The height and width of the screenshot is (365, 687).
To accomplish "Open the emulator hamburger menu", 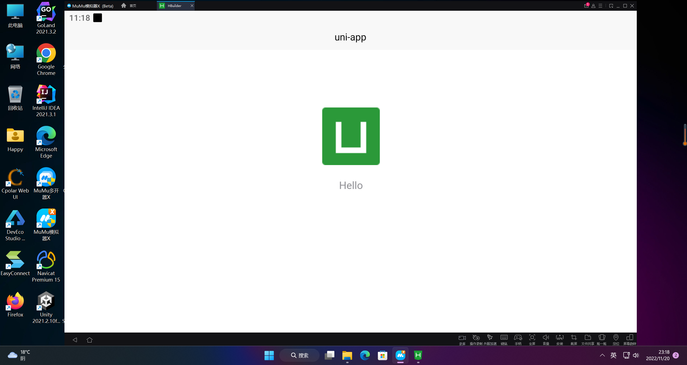I will pos(600,6).
